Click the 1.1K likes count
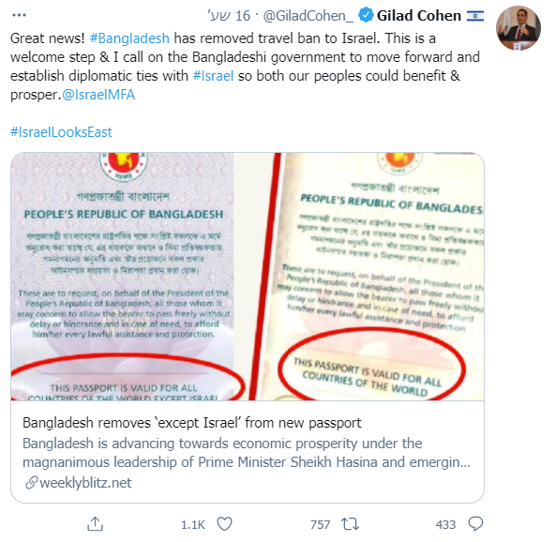The height and width of the screenshot is (542, 555). [193, 525]
